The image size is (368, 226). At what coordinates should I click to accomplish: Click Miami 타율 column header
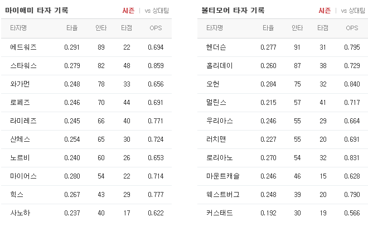tap(72, 28)
